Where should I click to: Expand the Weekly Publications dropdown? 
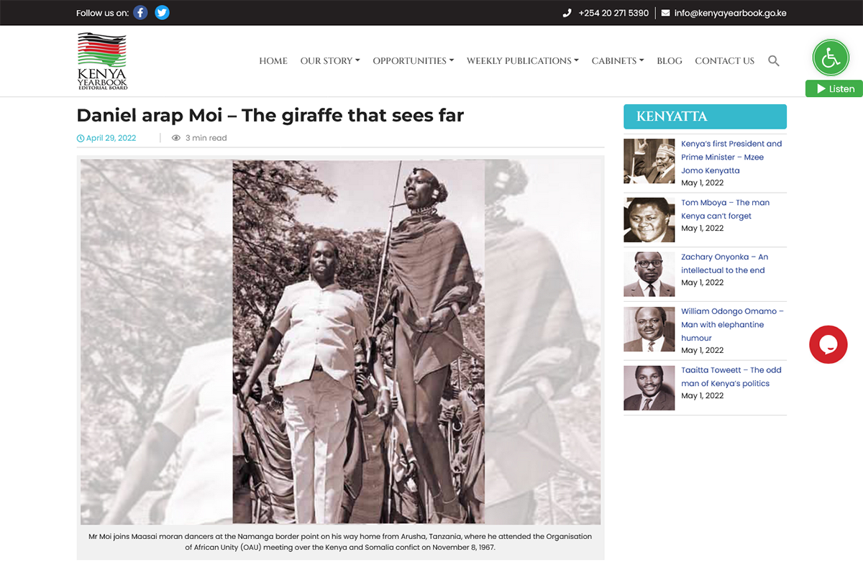(523, 61)
